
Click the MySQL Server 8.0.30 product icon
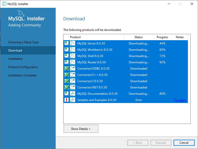(73, 43)
